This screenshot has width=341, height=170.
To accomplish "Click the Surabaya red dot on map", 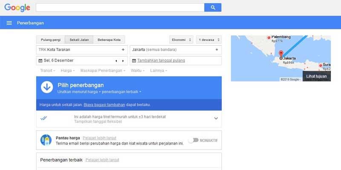I will pos(321,65).
